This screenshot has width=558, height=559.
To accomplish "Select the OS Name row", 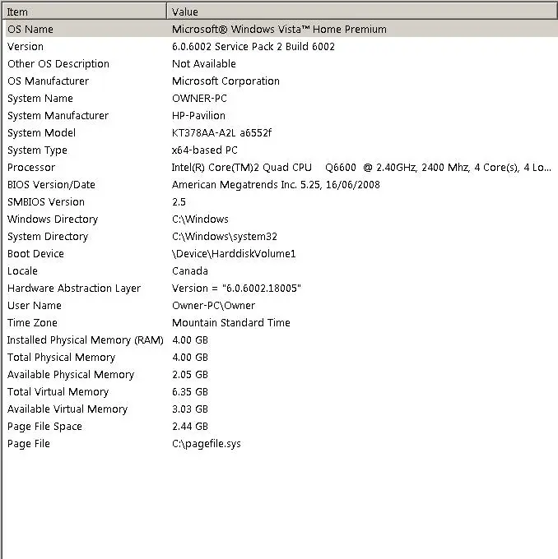I will 30,29.
